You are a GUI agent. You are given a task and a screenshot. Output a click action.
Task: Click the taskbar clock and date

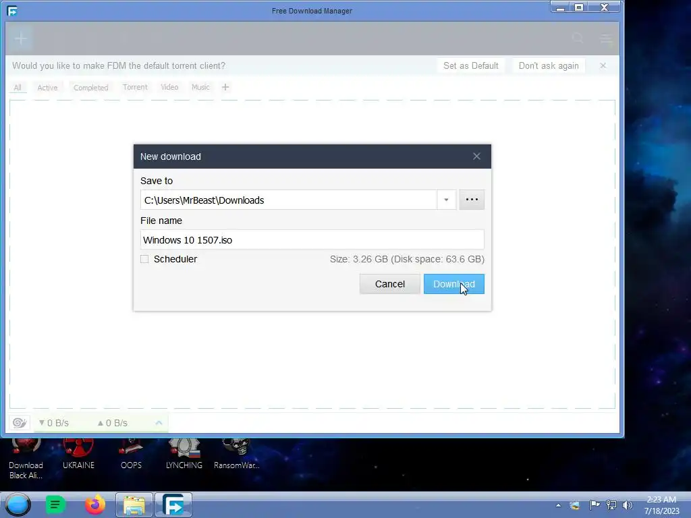tap(661, 505)
